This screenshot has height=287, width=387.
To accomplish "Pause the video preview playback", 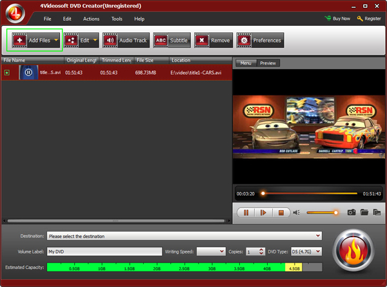I will pyautogui.click(x=246, y=212).
